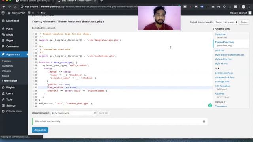This screenshot has height=142, width=253.
Task: Open postcss.config.js file
Action: pos(224,73)
